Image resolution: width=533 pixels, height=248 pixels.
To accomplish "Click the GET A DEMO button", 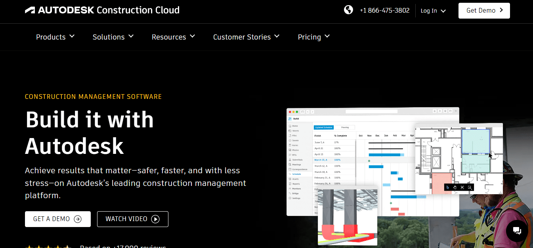I will 57,219.
